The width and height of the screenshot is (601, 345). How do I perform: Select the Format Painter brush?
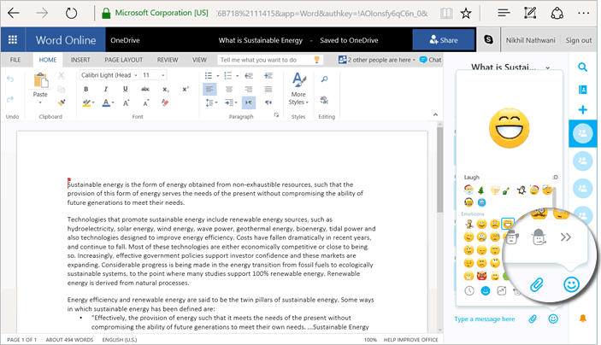(62, 102)
